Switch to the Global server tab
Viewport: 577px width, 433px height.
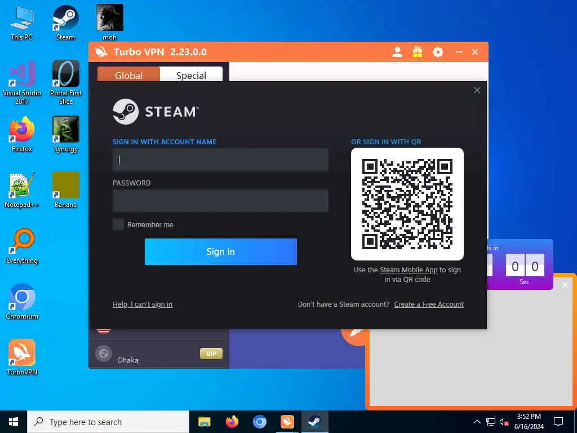(x=128, y=75)
